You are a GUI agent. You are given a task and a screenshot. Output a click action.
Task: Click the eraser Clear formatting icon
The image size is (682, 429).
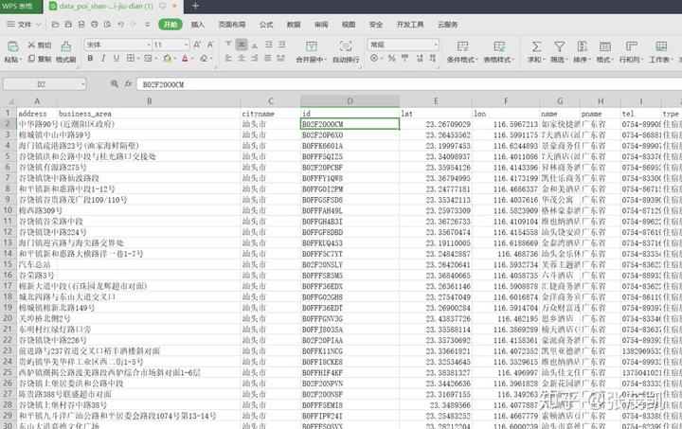click(x=204, y=59)
